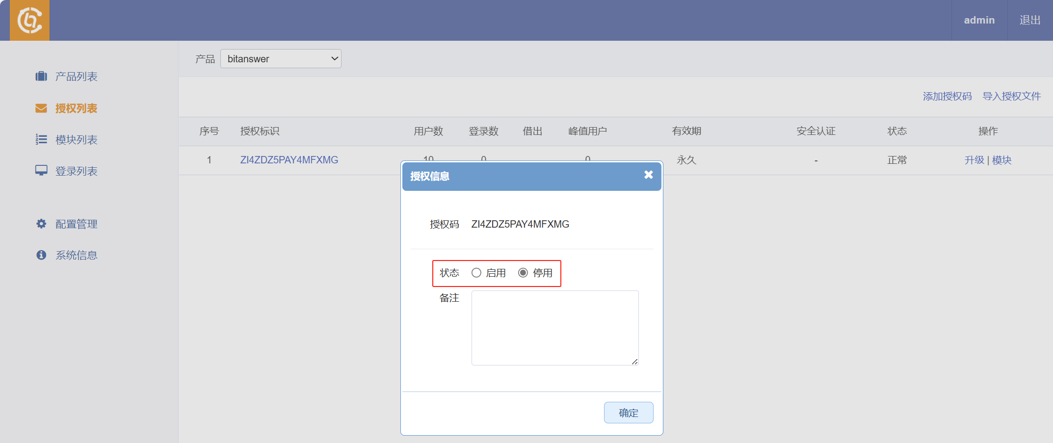Click the 登录数 column header
Image resolution: width=1053 pixels, height=443 pixels.
(x=484, y=131)
